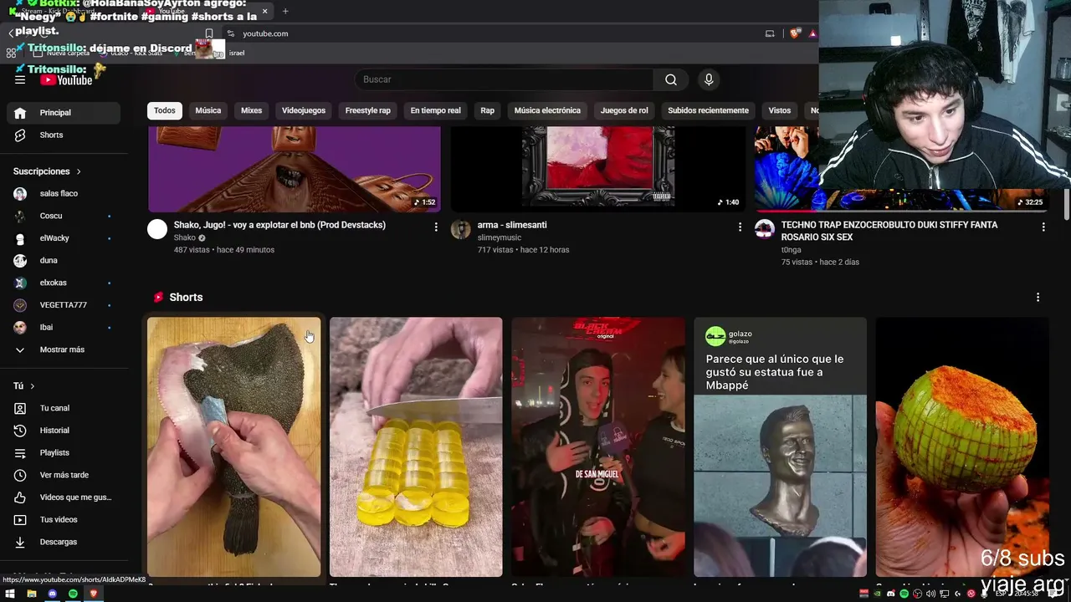Viewport: 1071px width, 602px height.
Task: Select the Música electrónica chip
Action: tap(547, 110)
